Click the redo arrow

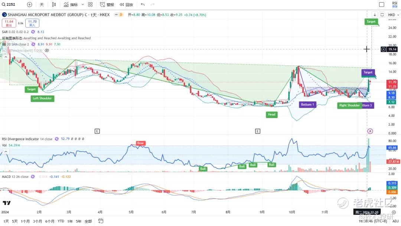[x=153, y=4]
